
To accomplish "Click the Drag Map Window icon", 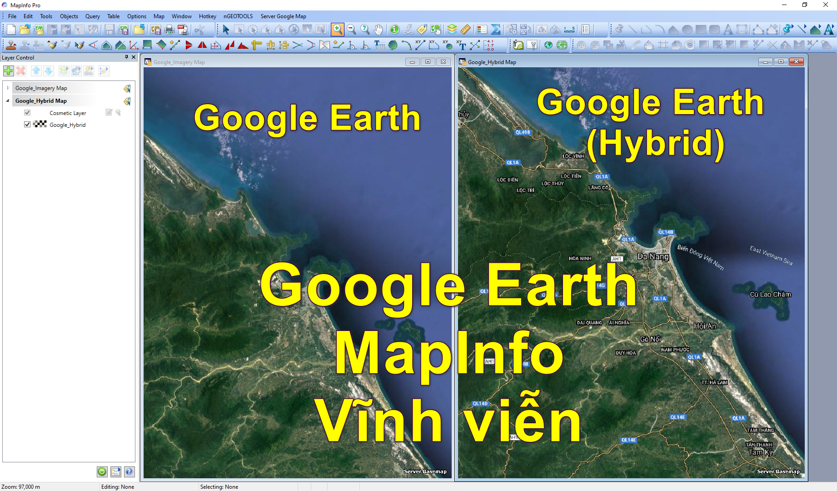I will [x=435, y=30].
